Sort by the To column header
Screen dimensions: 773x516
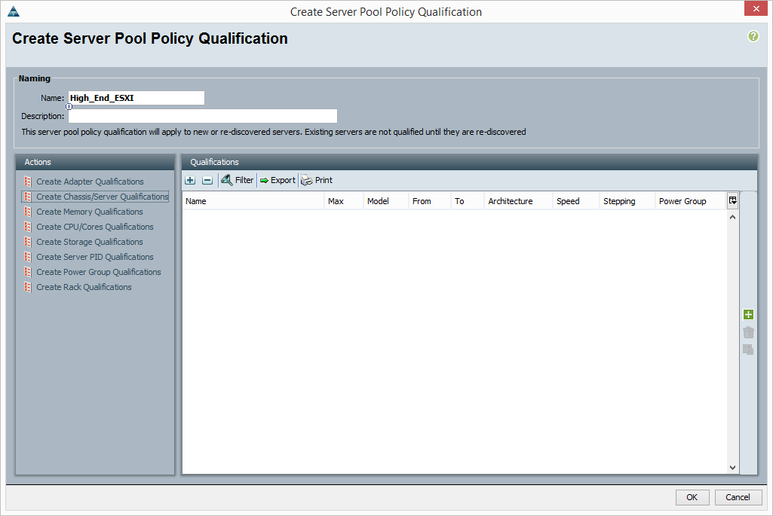[x=468, y=201]
